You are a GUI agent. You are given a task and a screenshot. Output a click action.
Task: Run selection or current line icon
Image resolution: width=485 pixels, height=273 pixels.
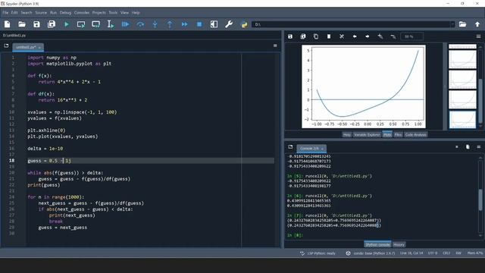click(111, 24)
